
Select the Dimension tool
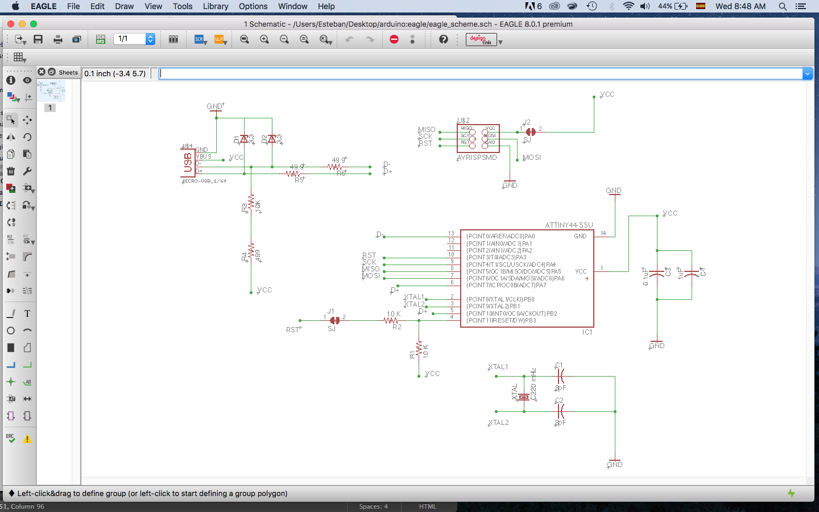coord(27,399)
